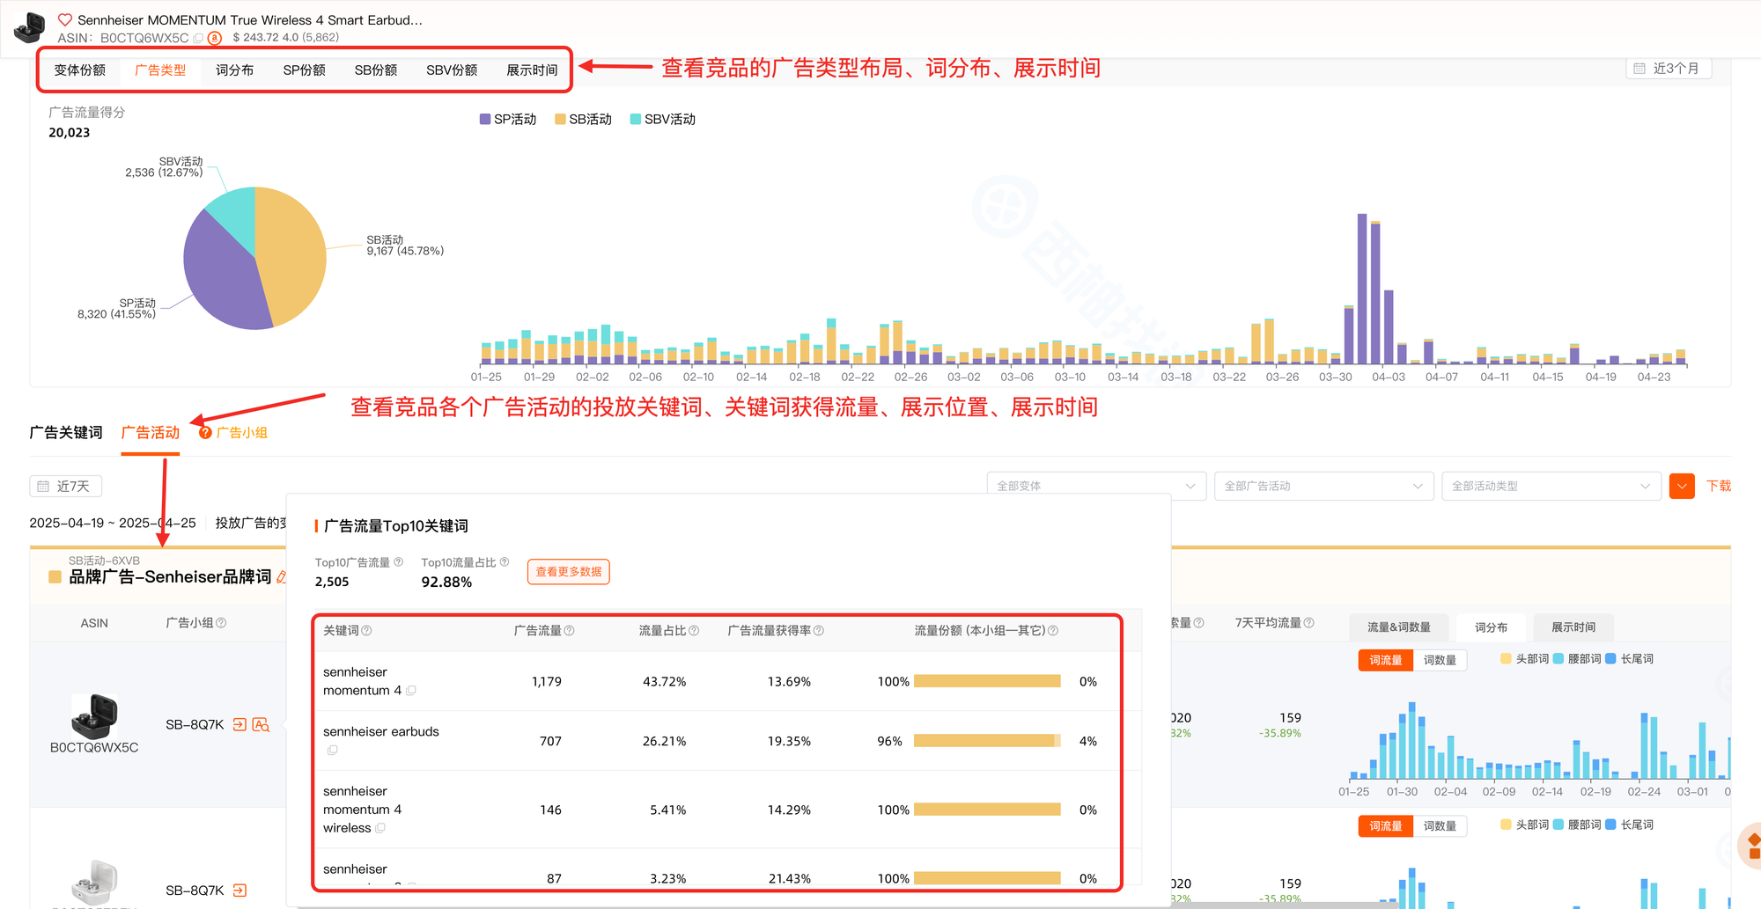Click share bar for 'sennheiser earbuds' row

click(987, 741)
